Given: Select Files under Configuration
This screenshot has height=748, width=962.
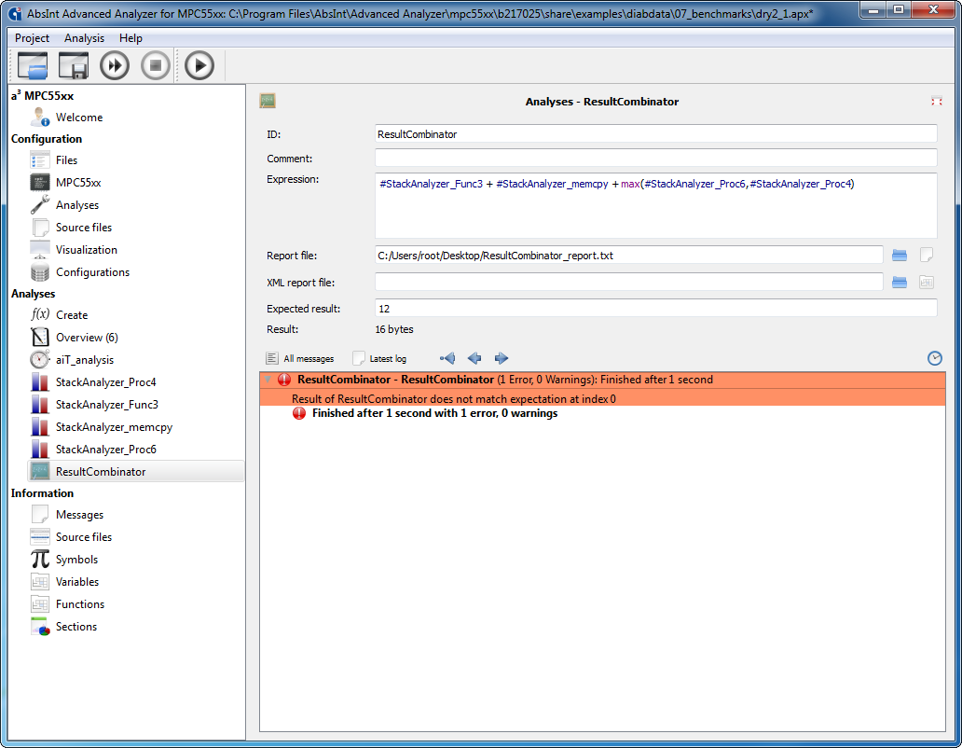Looking at the screenshot, I should point(66,160).
